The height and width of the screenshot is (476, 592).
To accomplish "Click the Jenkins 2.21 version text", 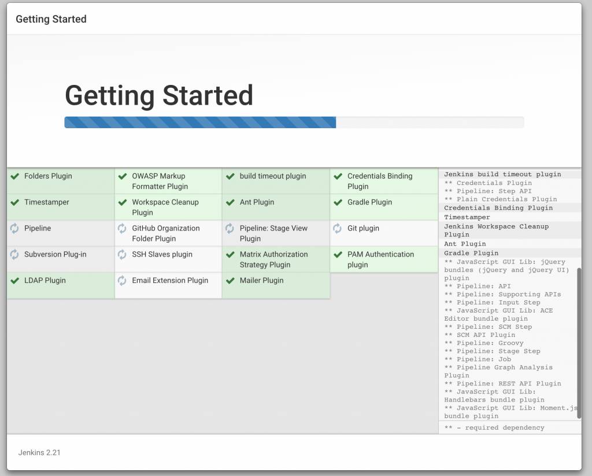I will coord(39,453).
